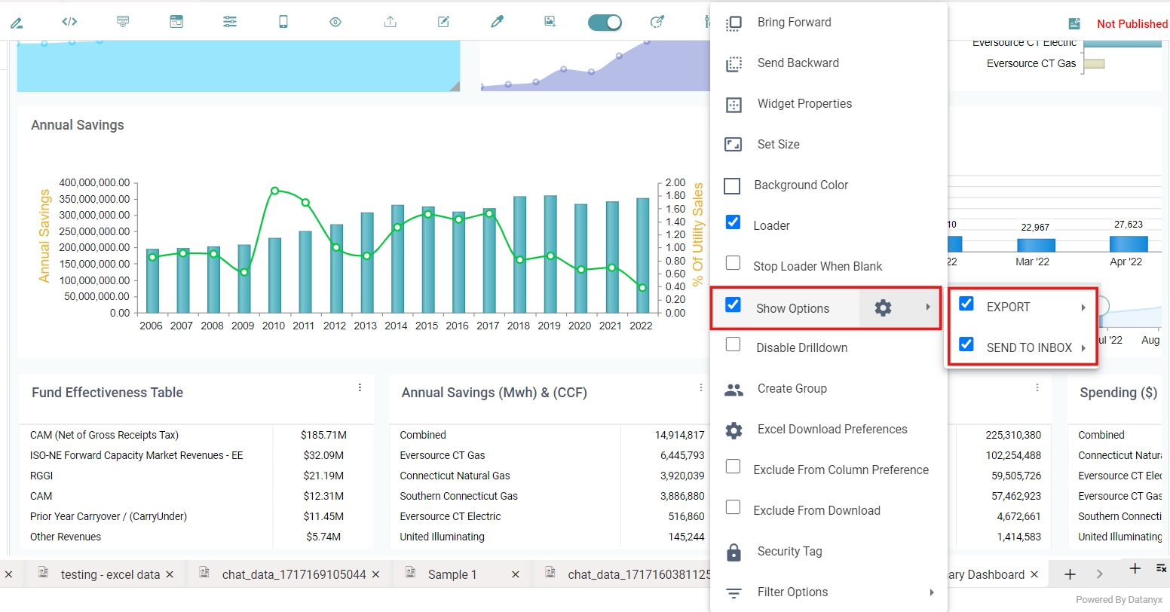
Task: Click the eye preview icon in toolbar
Action: [x=335, y=22]
